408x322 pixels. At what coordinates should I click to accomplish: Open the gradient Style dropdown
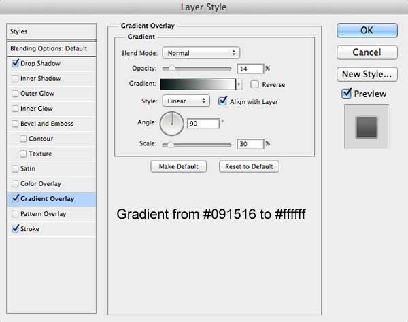[186, 101]
